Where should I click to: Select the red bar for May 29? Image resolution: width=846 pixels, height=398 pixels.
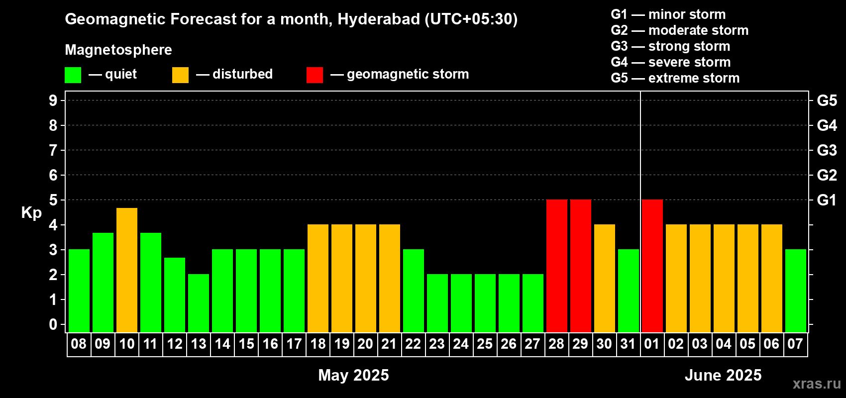581,266
